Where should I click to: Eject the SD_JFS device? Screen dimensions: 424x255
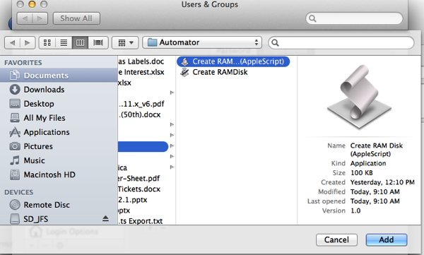pos(106,219)
